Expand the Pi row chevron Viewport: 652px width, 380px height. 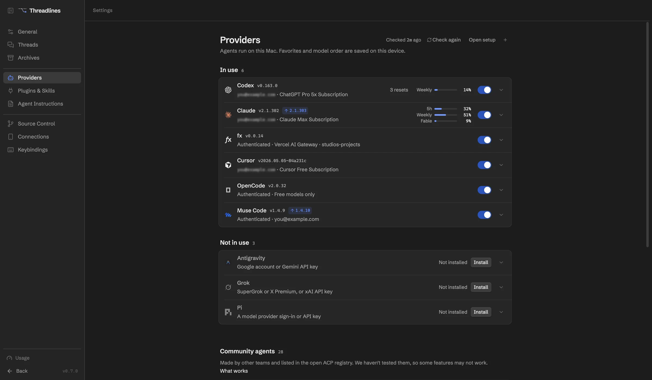[501, 312]
